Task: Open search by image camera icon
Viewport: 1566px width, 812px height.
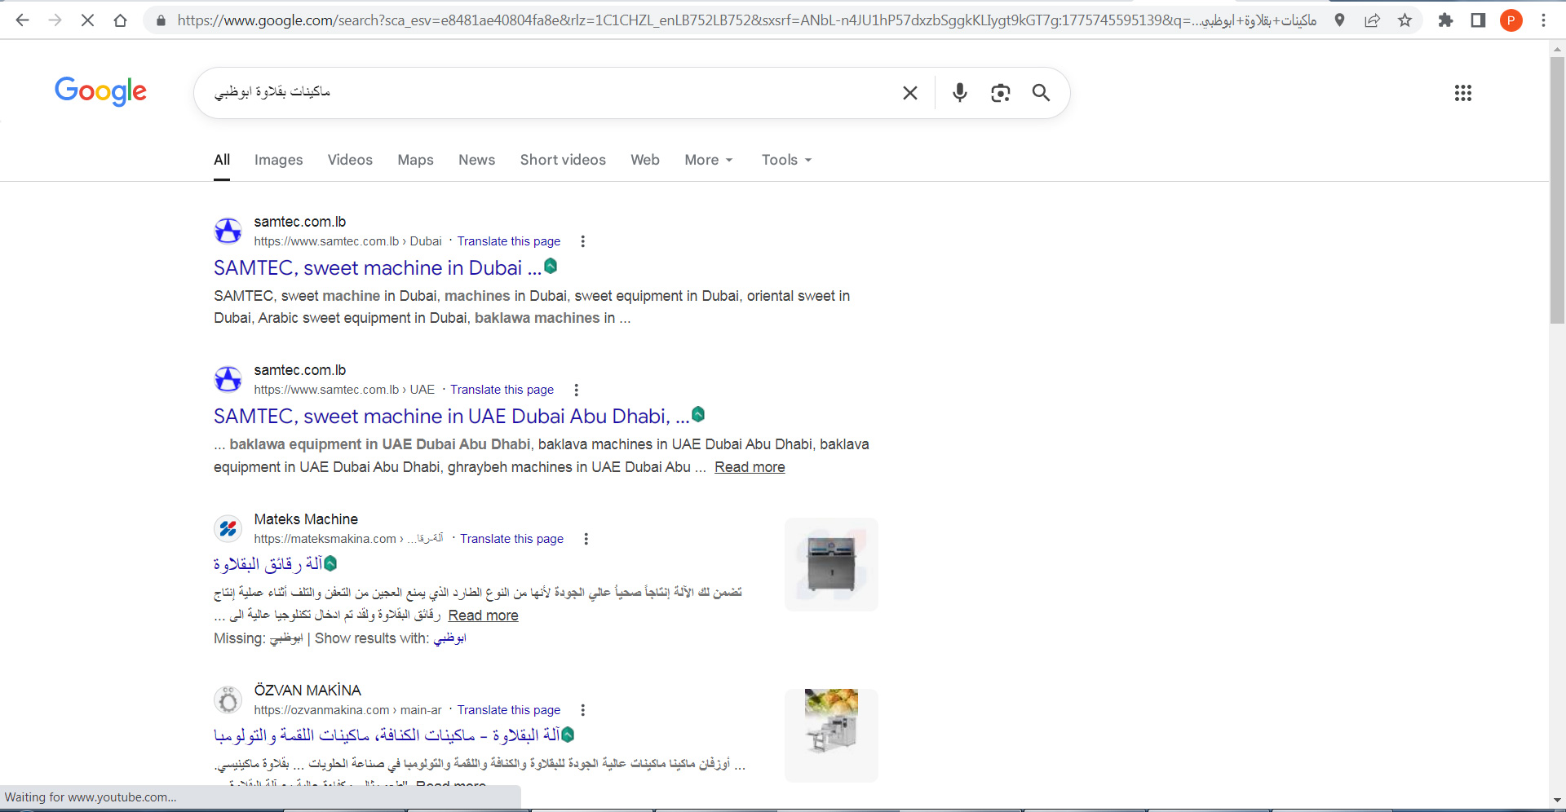Action: tap(1001, 93)
